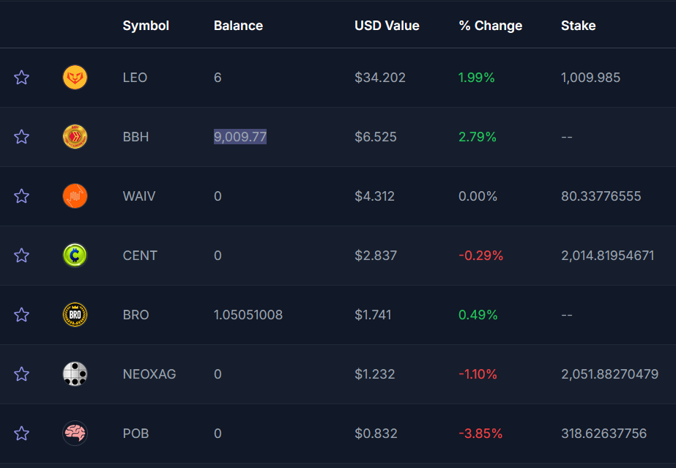Screen dimensions: 676x468
Task: Toggle the BRO favorite star
Action: tap(22, 315)
